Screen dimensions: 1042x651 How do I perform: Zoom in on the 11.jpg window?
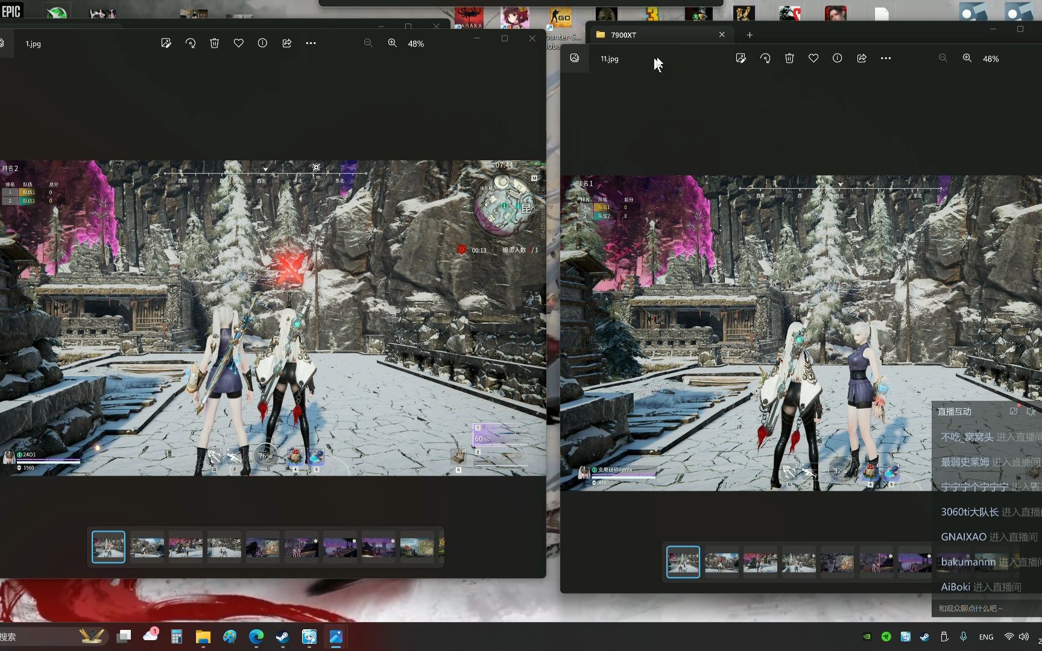click(967, 58)
